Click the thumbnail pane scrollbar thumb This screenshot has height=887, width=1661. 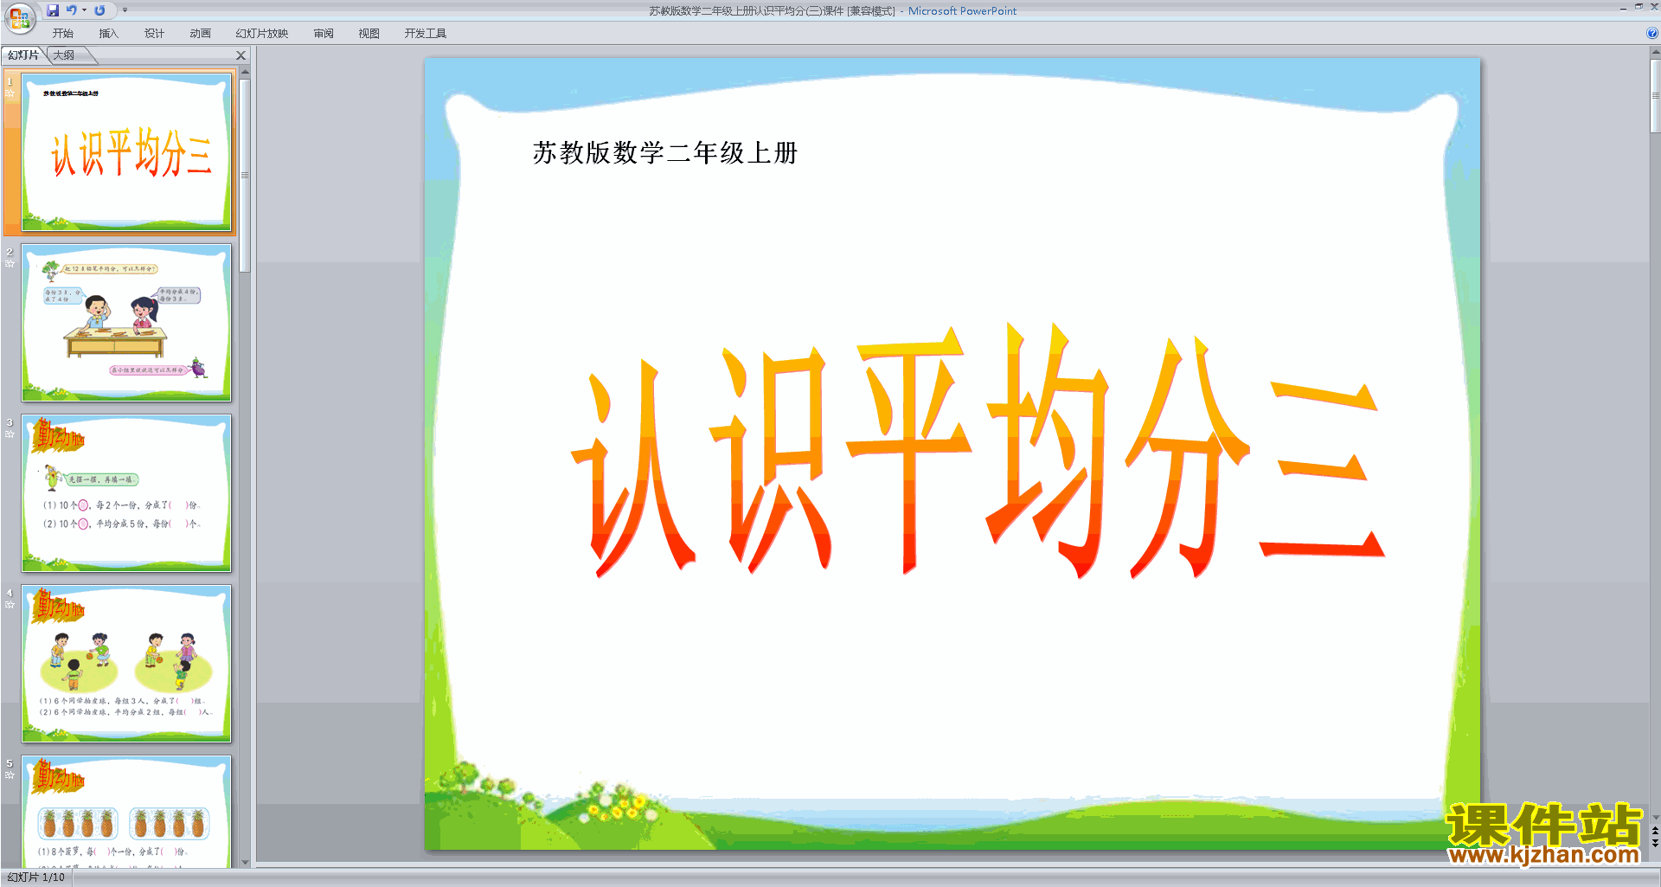(x=245, y=175)
